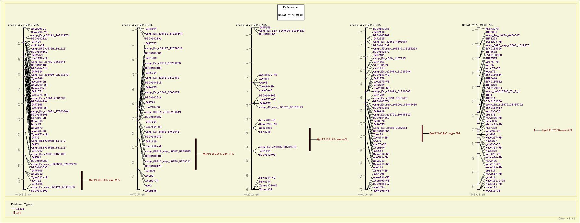The width and height of the screenshot is (580, 223).
Task: Click marker IWA3544 on map 3AL
Action: tap(151, 29)
